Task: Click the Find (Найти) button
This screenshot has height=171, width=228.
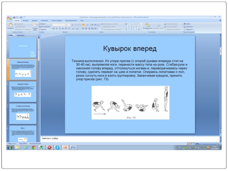Action: (x=188, y=24)
